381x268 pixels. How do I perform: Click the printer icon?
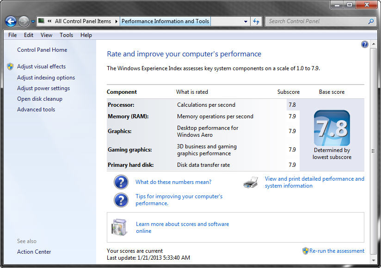251,182
